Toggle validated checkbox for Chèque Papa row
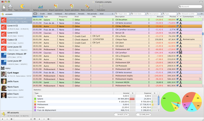 [178, 39]
